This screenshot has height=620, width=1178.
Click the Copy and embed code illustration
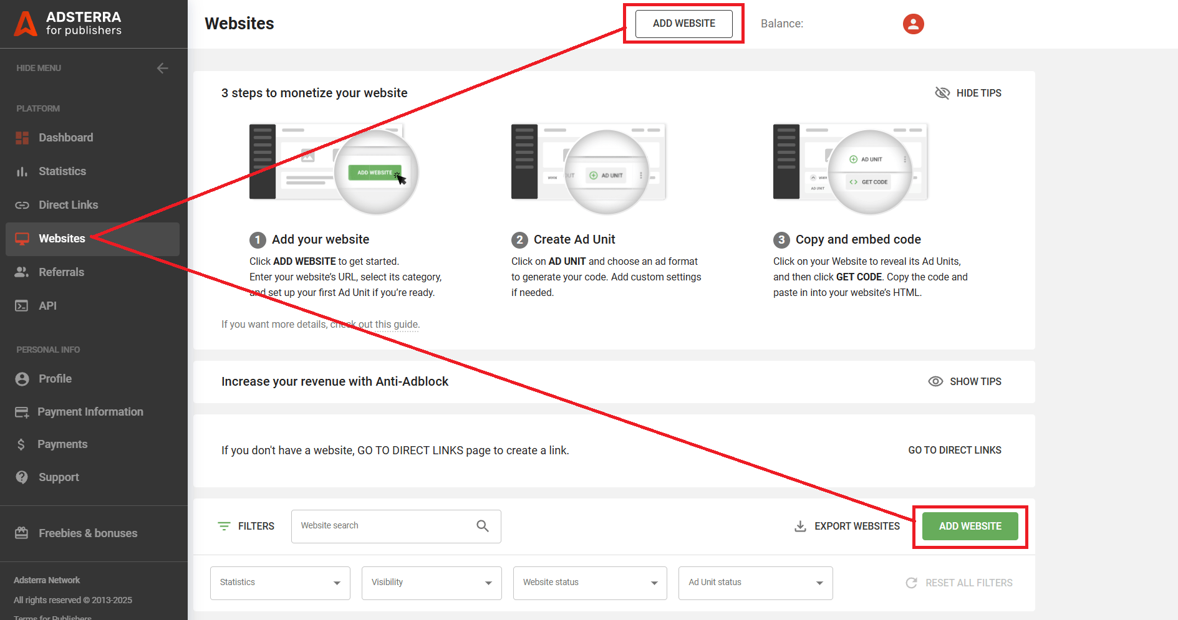pos(851,169)
